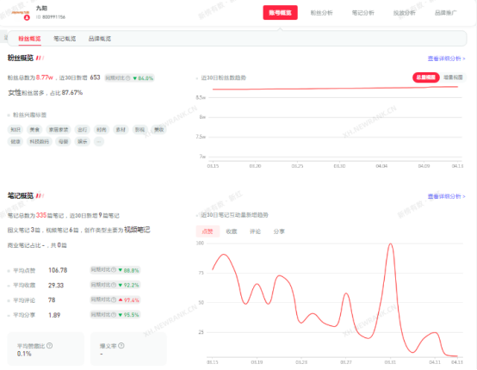477x370 pixels.
Task: Click 同期对比 help icon in 平均分享 row
Action: pos(114,315)
